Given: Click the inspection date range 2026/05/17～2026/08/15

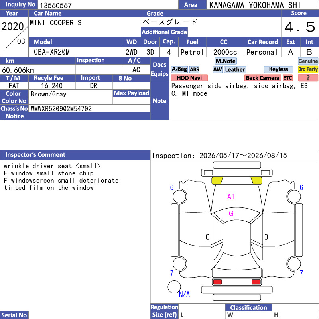Looking at the screenshot, I should [x=243, y=156].
